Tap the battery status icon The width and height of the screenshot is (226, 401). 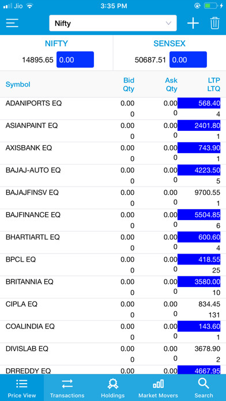pos(210,6)
